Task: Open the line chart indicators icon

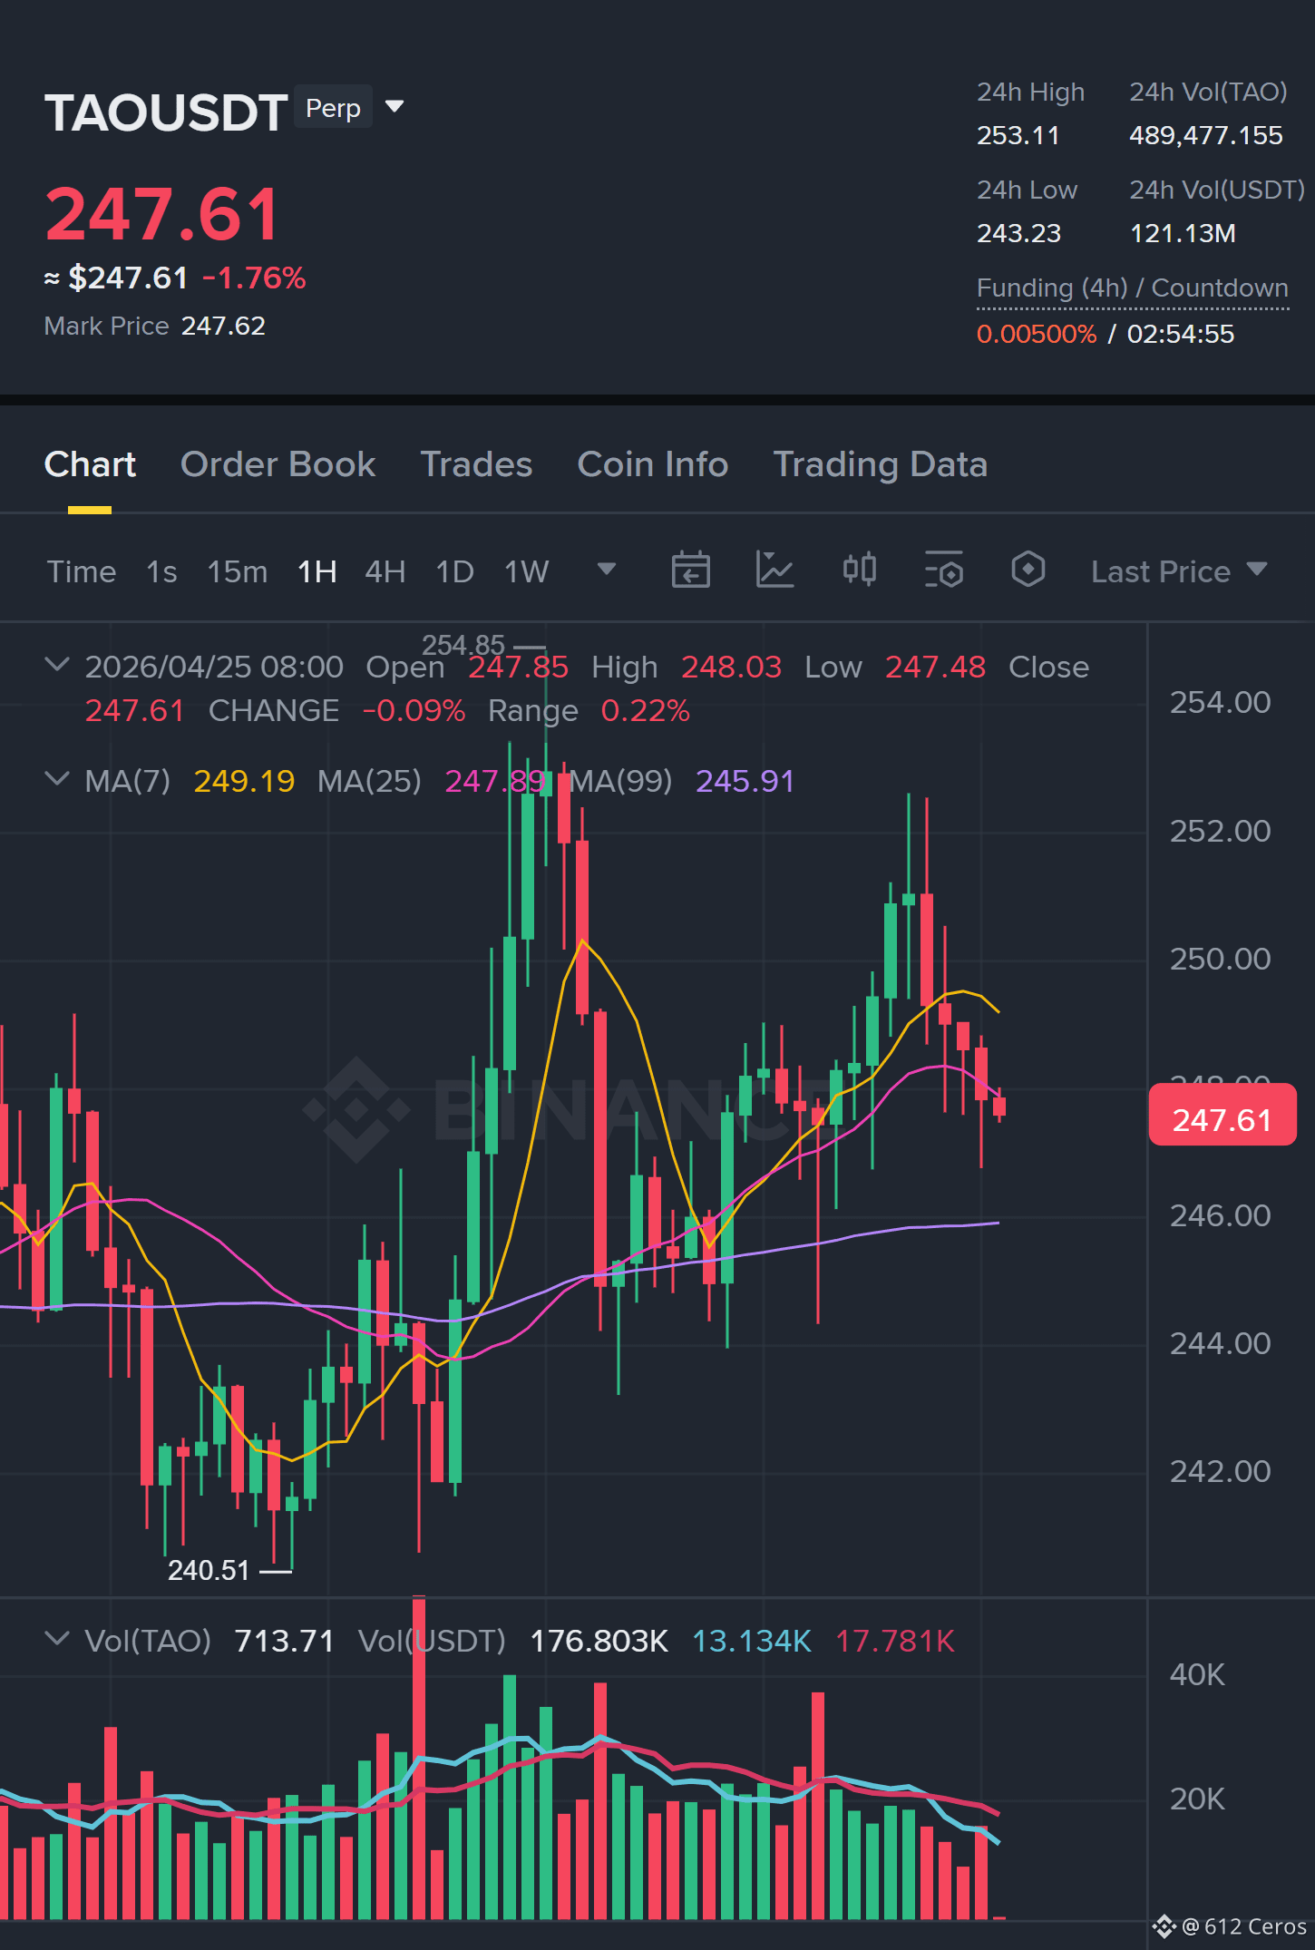Action: click(x=774, y=570)
